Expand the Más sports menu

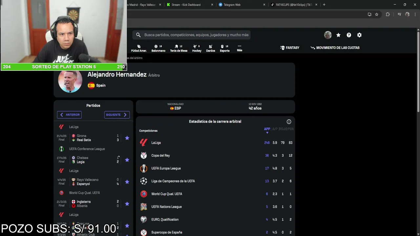point(240,48)
